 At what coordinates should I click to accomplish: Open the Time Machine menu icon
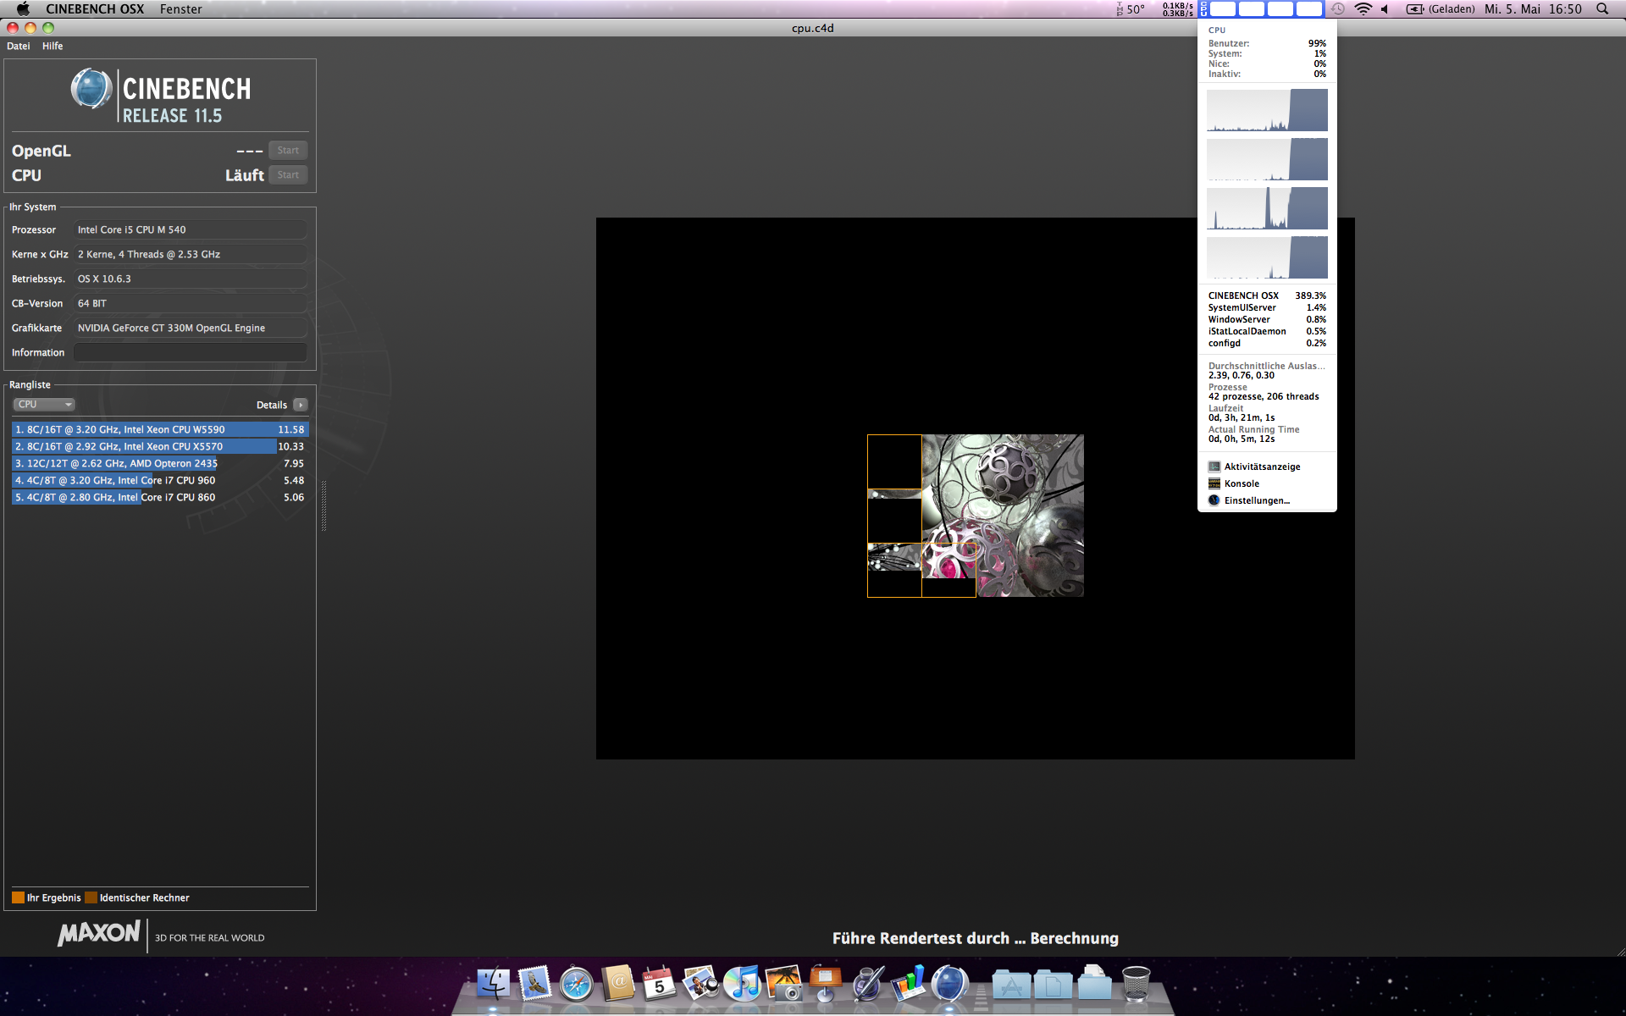(1338, 9)
